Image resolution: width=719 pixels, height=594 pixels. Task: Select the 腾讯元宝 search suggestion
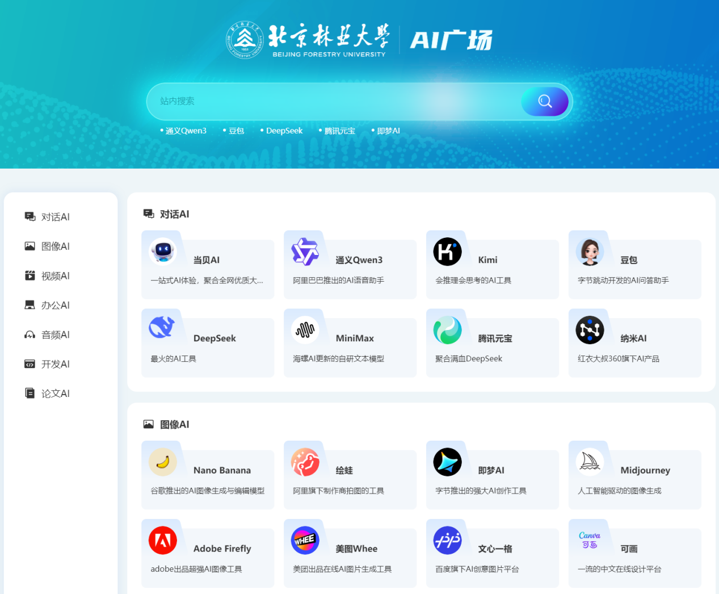tap(339, 131)
